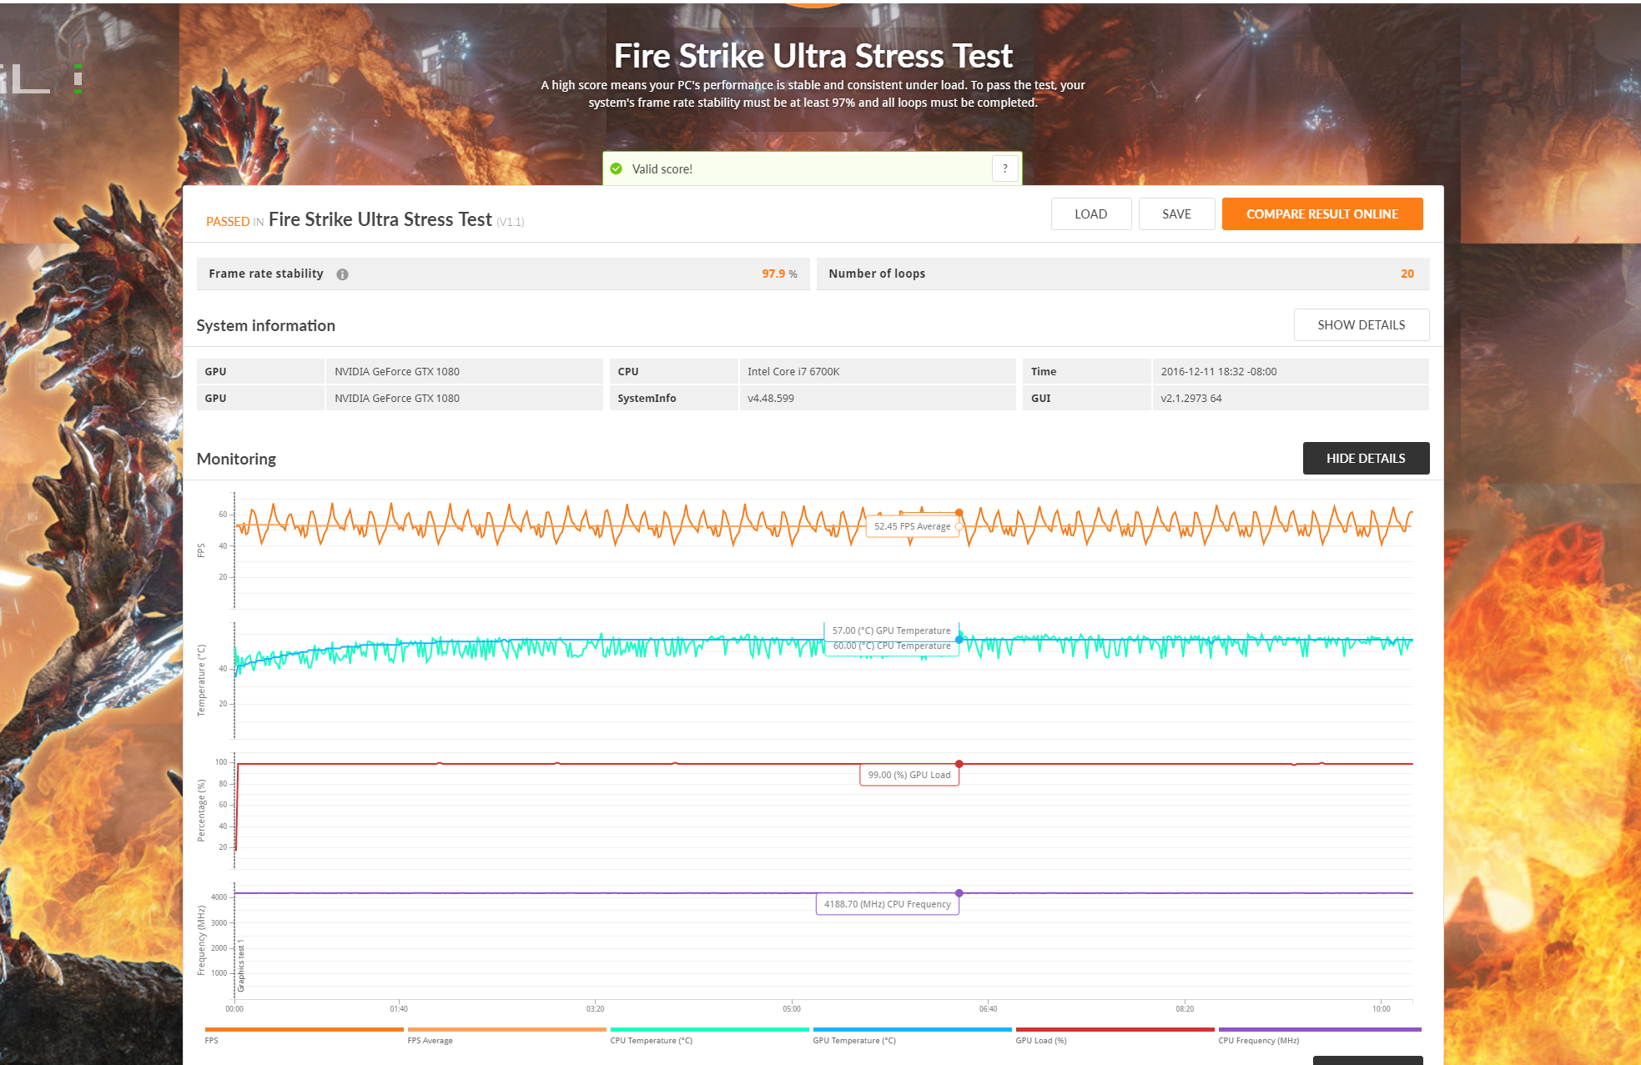
Task: Click the System information heading
Action: [x=265, y=326]
